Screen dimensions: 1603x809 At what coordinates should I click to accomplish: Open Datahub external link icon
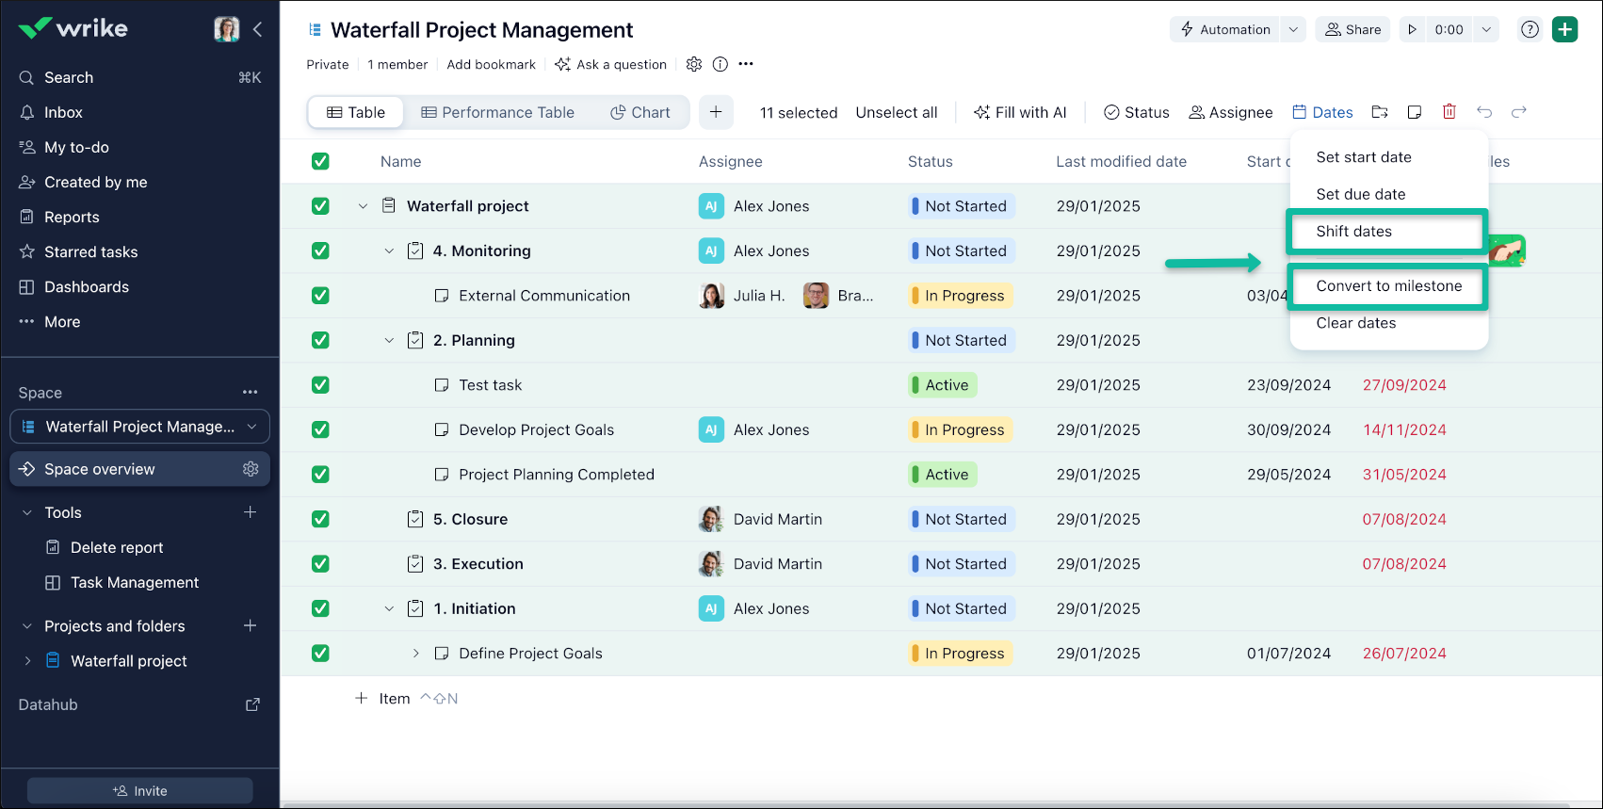pos(252,704)
